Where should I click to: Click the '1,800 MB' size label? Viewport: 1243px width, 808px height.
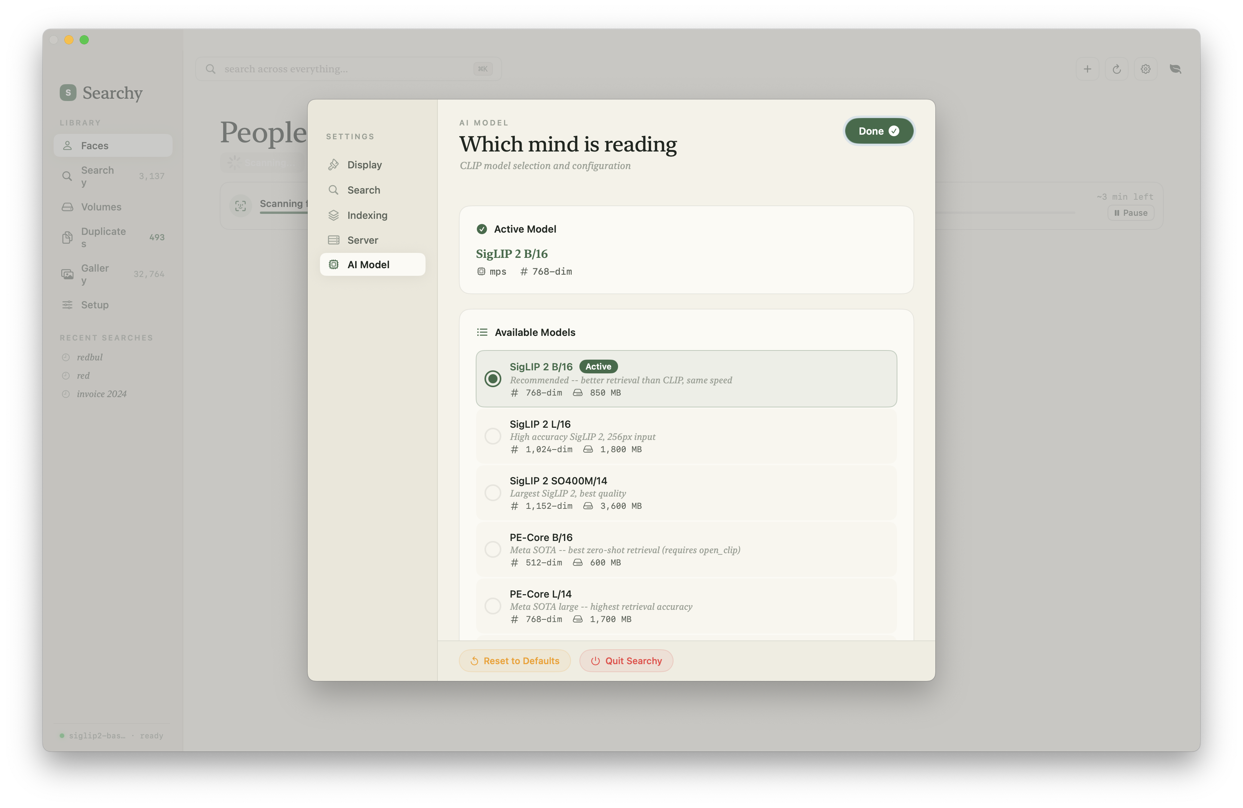tap(620, 450)
